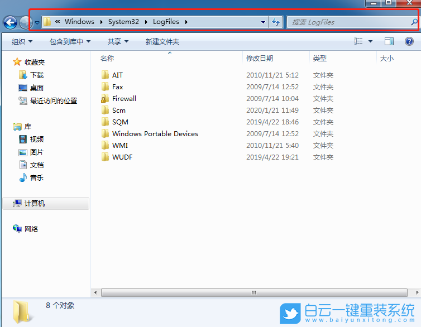Expand the arrow after Windows breadcrumb

[x=102, y=22]
